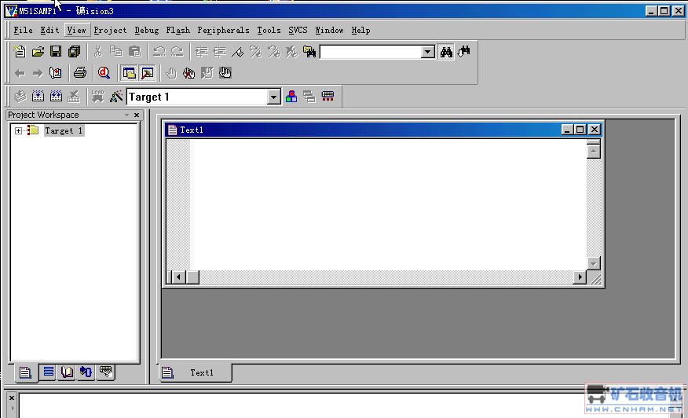The image size is (688, 418).
Task: Create a new file with toolbar icon
Action: pos(20,51)
